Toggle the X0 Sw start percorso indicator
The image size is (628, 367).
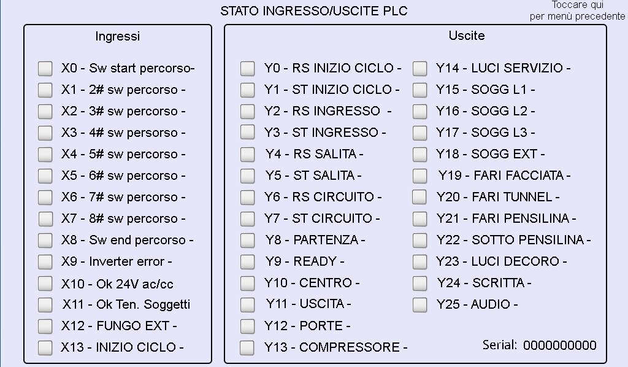click(x=45, y=68)
